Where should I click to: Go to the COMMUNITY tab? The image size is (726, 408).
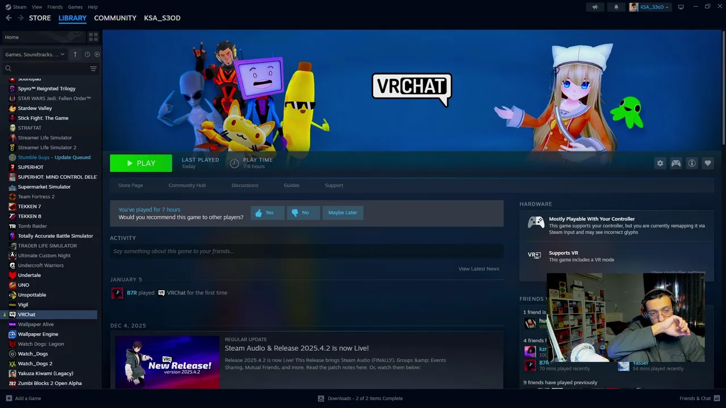(x=115, y=18)
